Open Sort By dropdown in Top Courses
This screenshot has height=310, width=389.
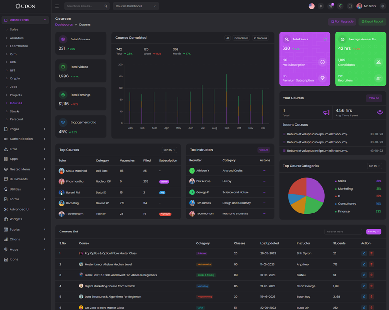tap(169, 150)
